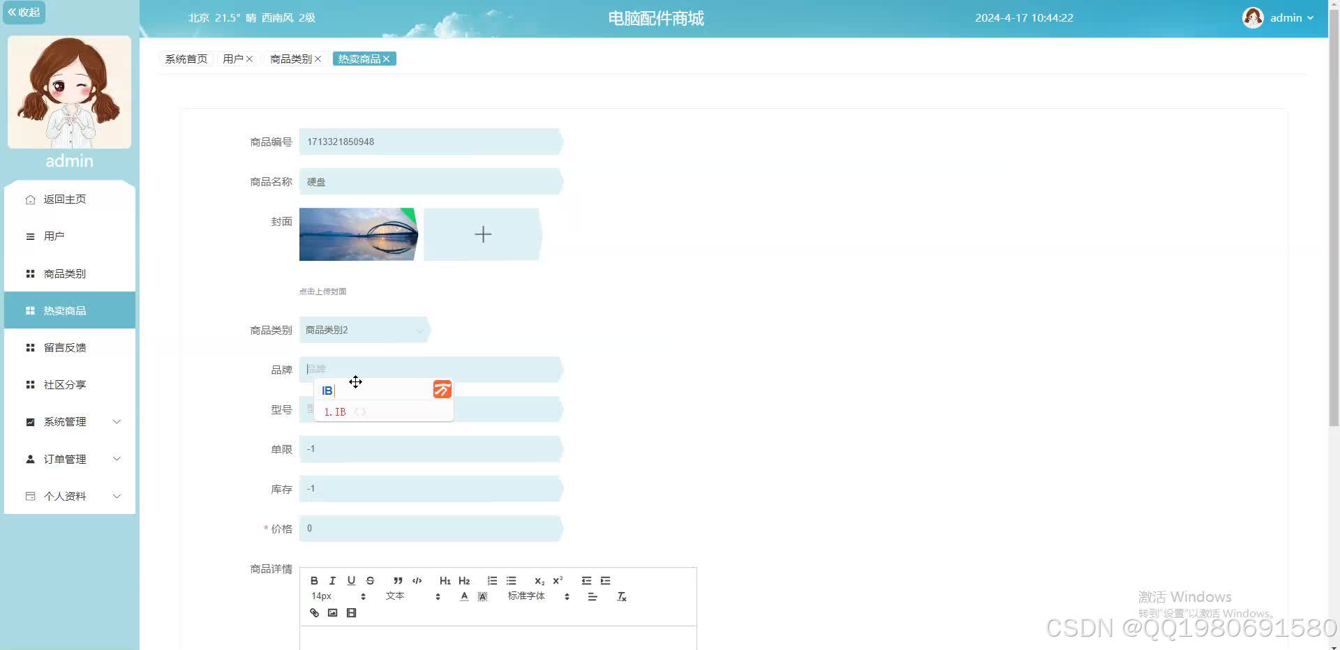Open the 标准字体 font family dropdown

(x=539, y=596)
